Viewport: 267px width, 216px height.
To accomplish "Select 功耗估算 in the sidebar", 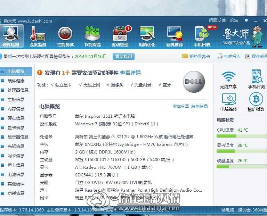I will point(16,193).
